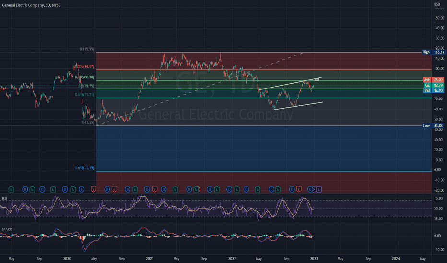Click the blue 1.618 Fibonacci extension line
Image resolution: width=447 pixels, height=263 pixels.
[x=264, y=171]
